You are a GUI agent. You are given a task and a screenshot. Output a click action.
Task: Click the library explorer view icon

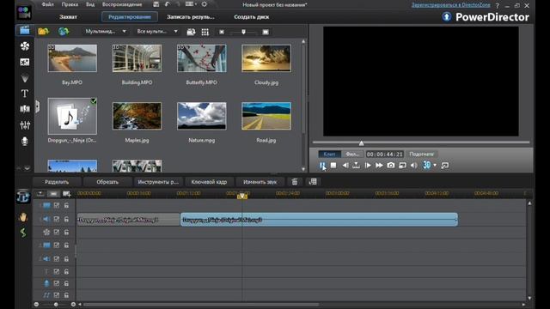click(191, 32)
